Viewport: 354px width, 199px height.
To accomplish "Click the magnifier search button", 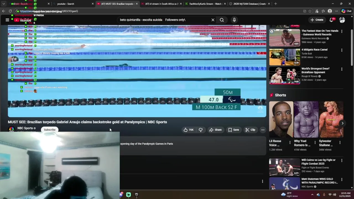I will (x=222, y=20).
